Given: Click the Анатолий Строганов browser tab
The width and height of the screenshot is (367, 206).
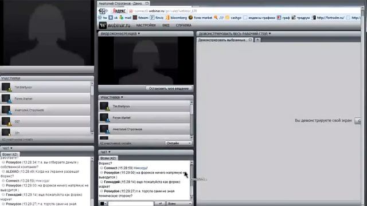Looking at the screenshot, I should point(124,3).
